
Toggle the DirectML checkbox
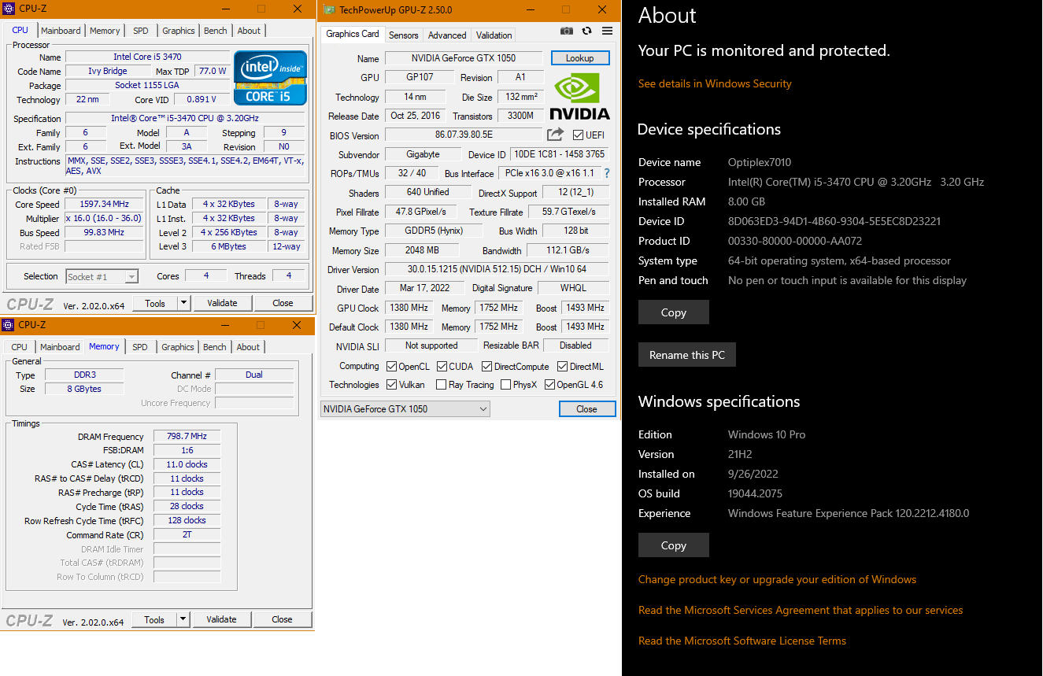562,366
